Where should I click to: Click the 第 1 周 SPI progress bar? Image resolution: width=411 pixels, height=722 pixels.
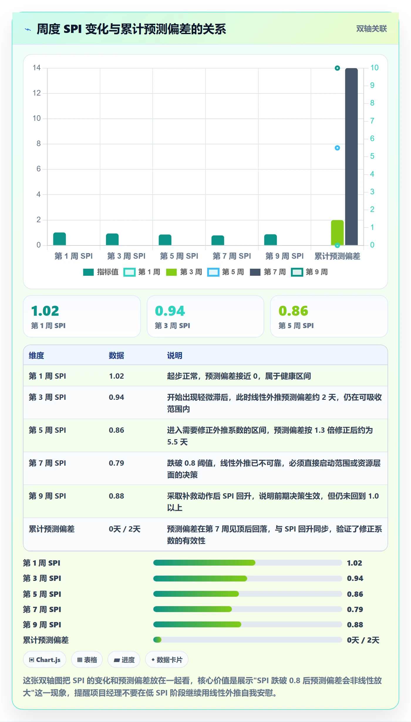[247, 563]
